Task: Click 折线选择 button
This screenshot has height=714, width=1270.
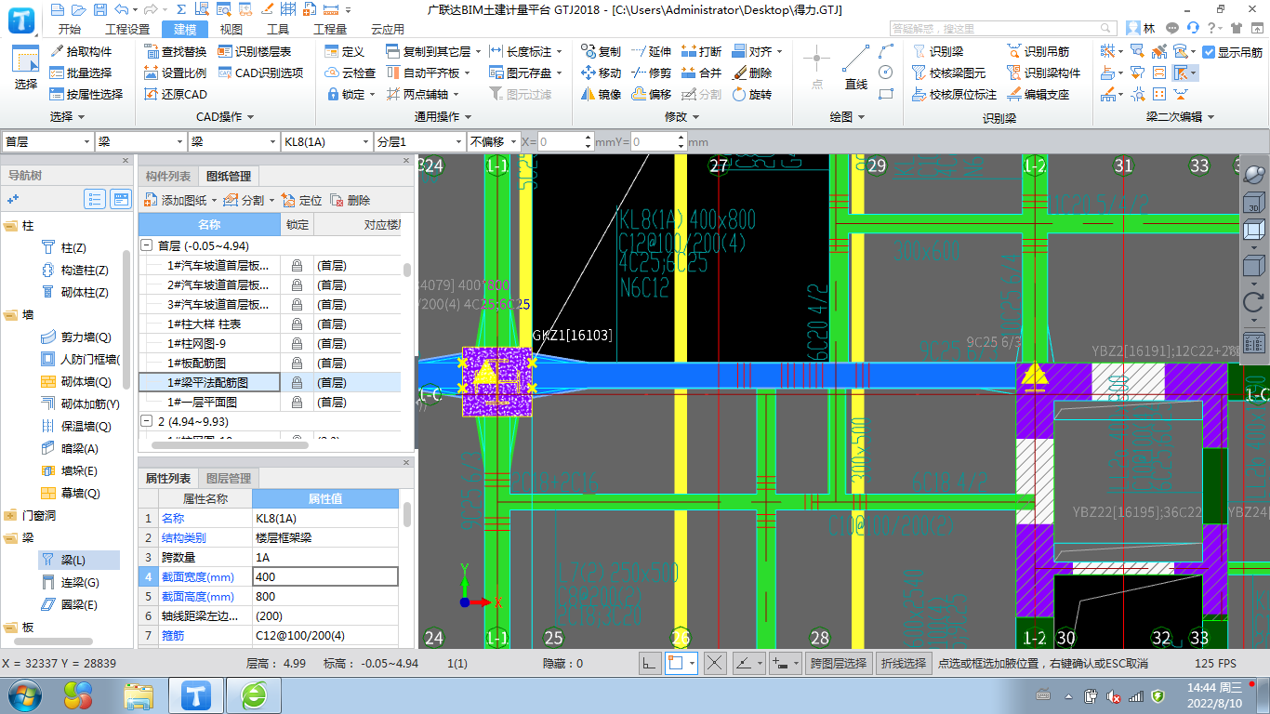Action: click(x=904, y=663)
